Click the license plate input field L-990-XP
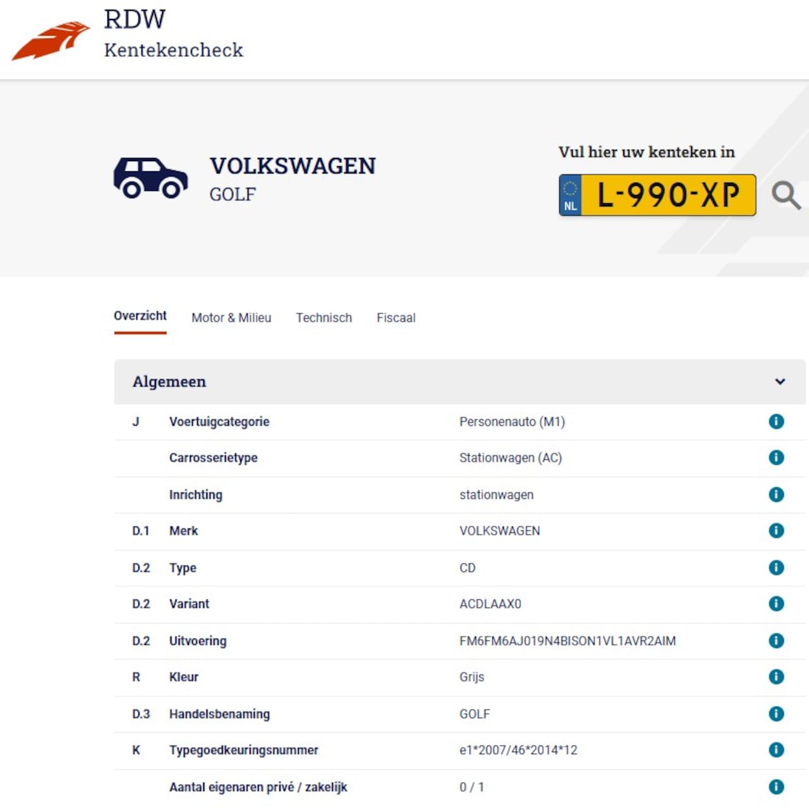This screenshot has height=808, width=809. coord(667,195)
